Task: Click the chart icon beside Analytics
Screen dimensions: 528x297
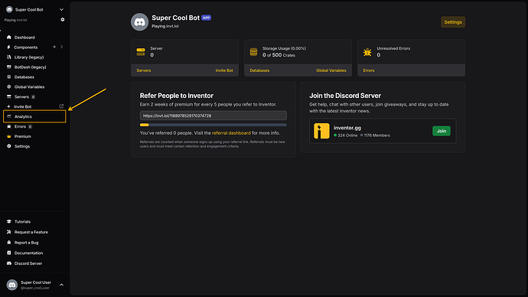Action: (x=9, y=116)
